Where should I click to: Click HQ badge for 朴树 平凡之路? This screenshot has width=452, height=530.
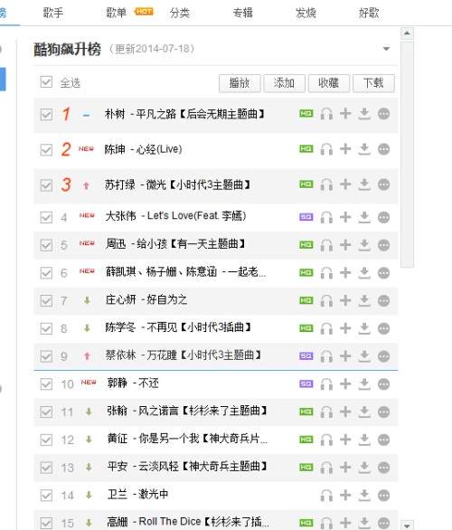point(306,114)
